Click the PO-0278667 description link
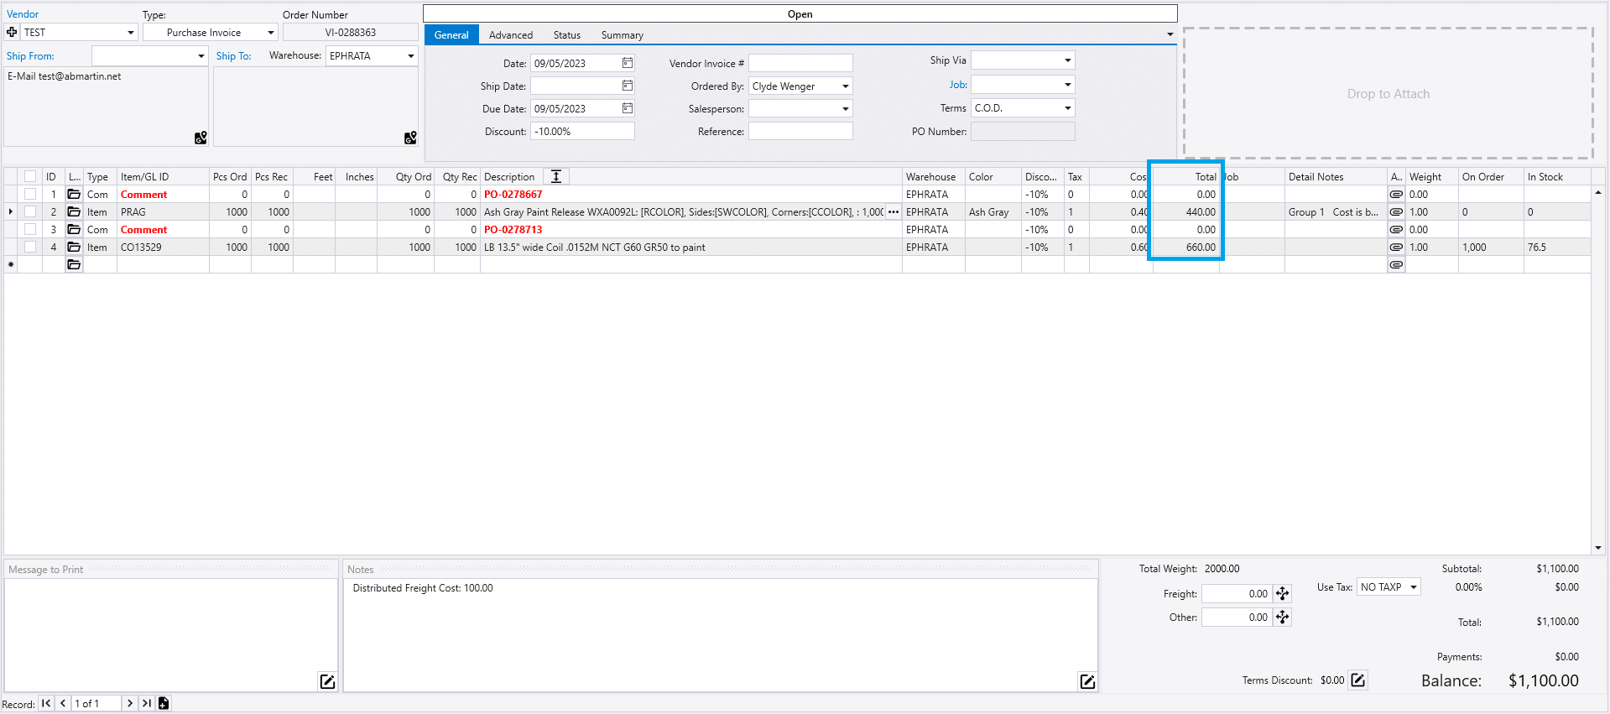 click(x=513, y=195)
